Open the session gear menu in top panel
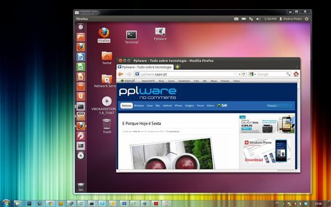331x207 pixels. tap(307, 19)
